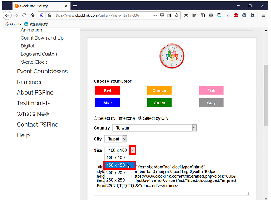Toggle the sidebar view icon
The width and height of the screenshot is (271, 207).
(203, 15)
